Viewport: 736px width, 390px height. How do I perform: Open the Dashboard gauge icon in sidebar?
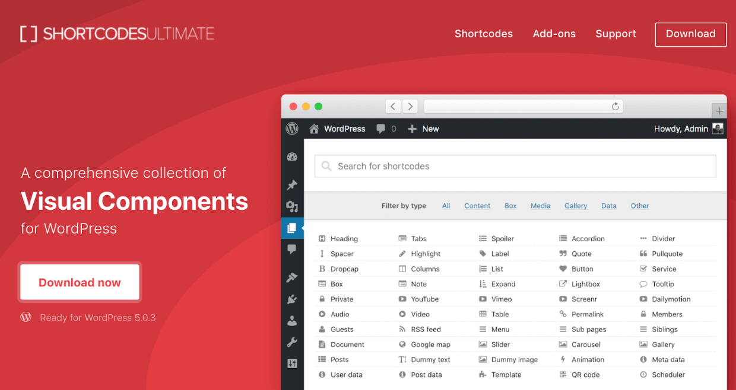point(292,157)
